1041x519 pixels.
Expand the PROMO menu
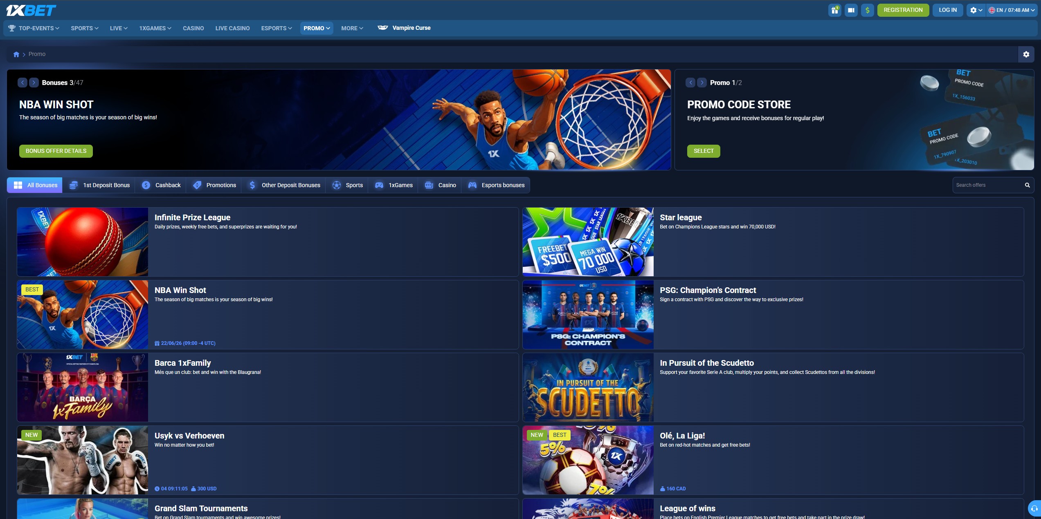(x=317, y=28)
